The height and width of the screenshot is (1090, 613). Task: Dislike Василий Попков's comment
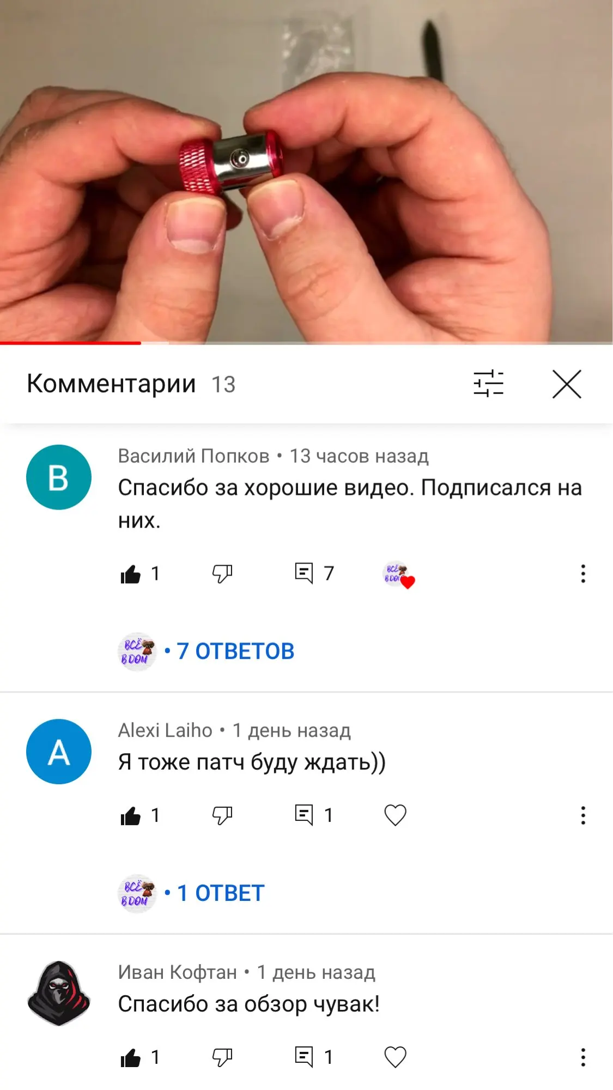click(222, 574)
